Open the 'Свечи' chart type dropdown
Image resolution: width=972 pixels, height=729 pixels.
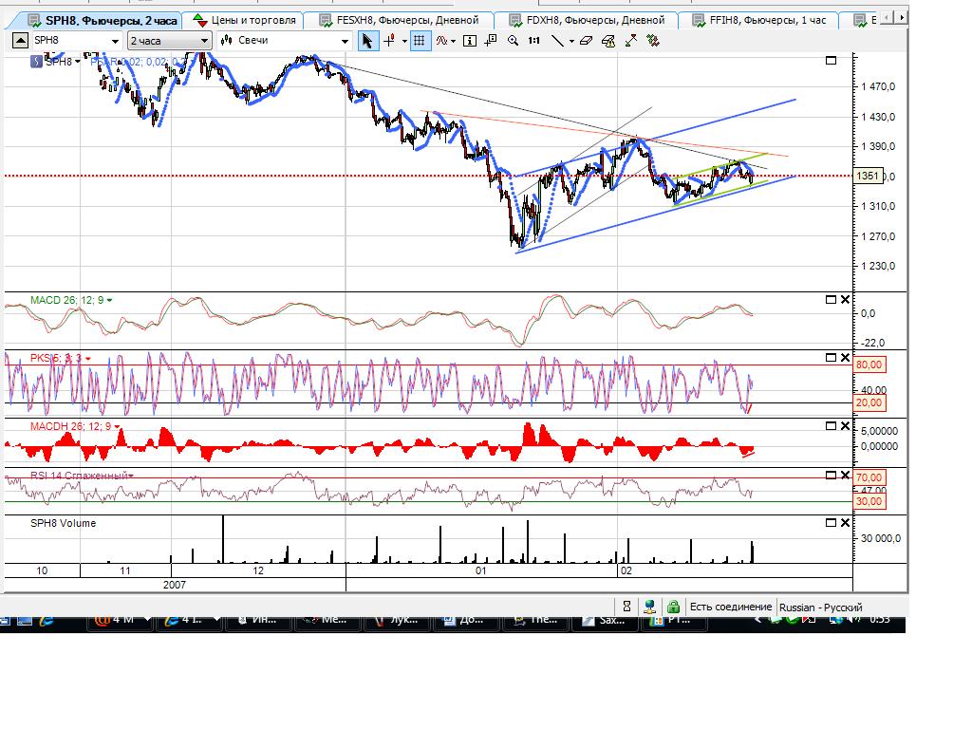point(346,42)
